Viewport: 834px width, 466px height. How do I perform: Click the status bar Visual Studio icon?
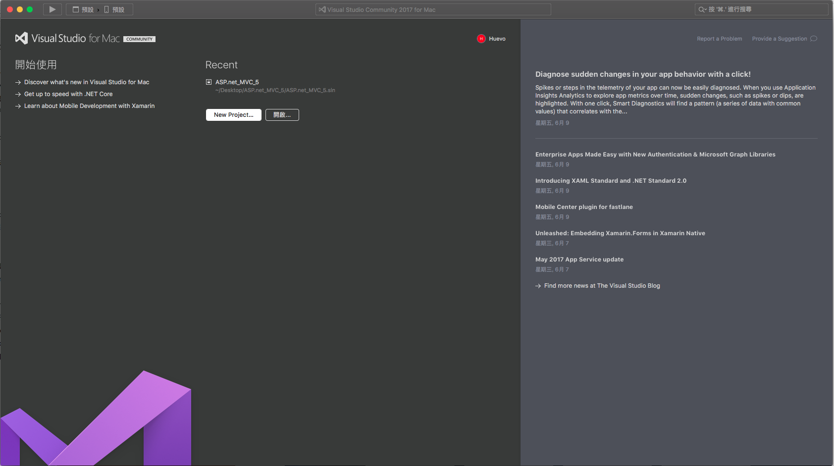point(322,9)
